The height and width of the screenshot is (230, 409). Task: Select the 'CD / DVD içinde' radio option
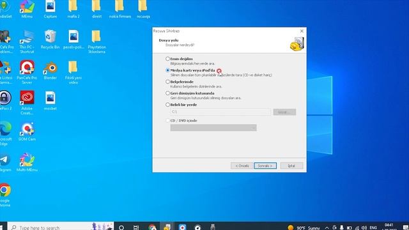167,121
